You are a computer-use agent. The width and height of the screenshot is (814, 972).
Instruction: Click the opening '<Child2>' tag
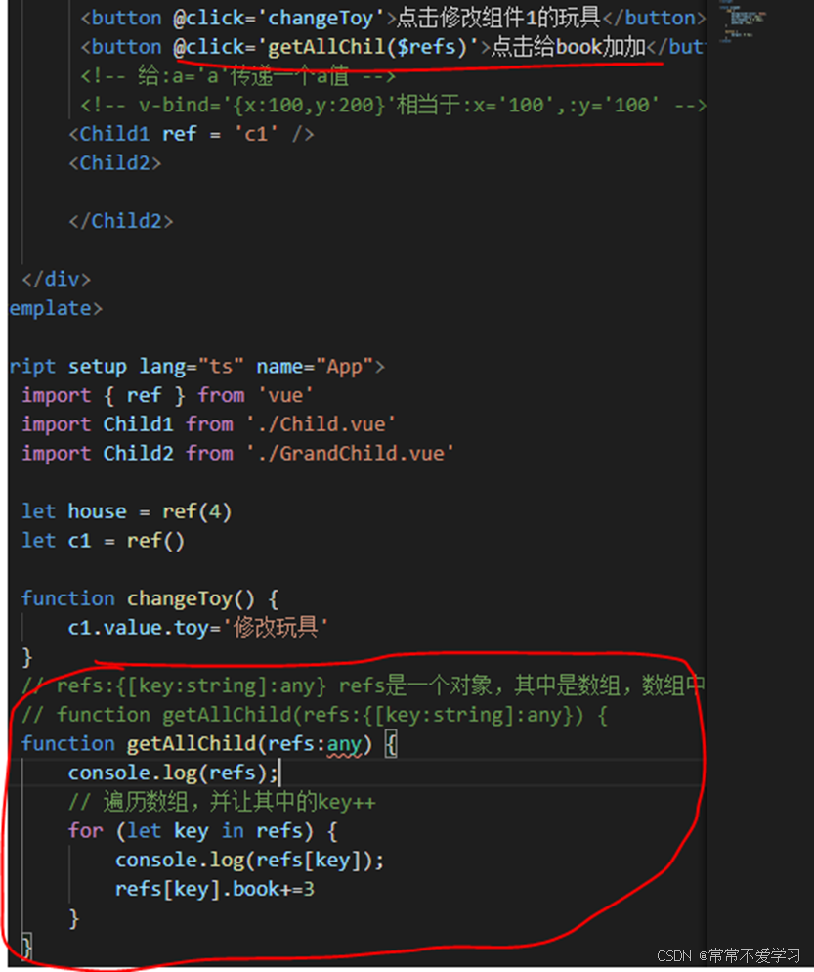click(115, 163)
